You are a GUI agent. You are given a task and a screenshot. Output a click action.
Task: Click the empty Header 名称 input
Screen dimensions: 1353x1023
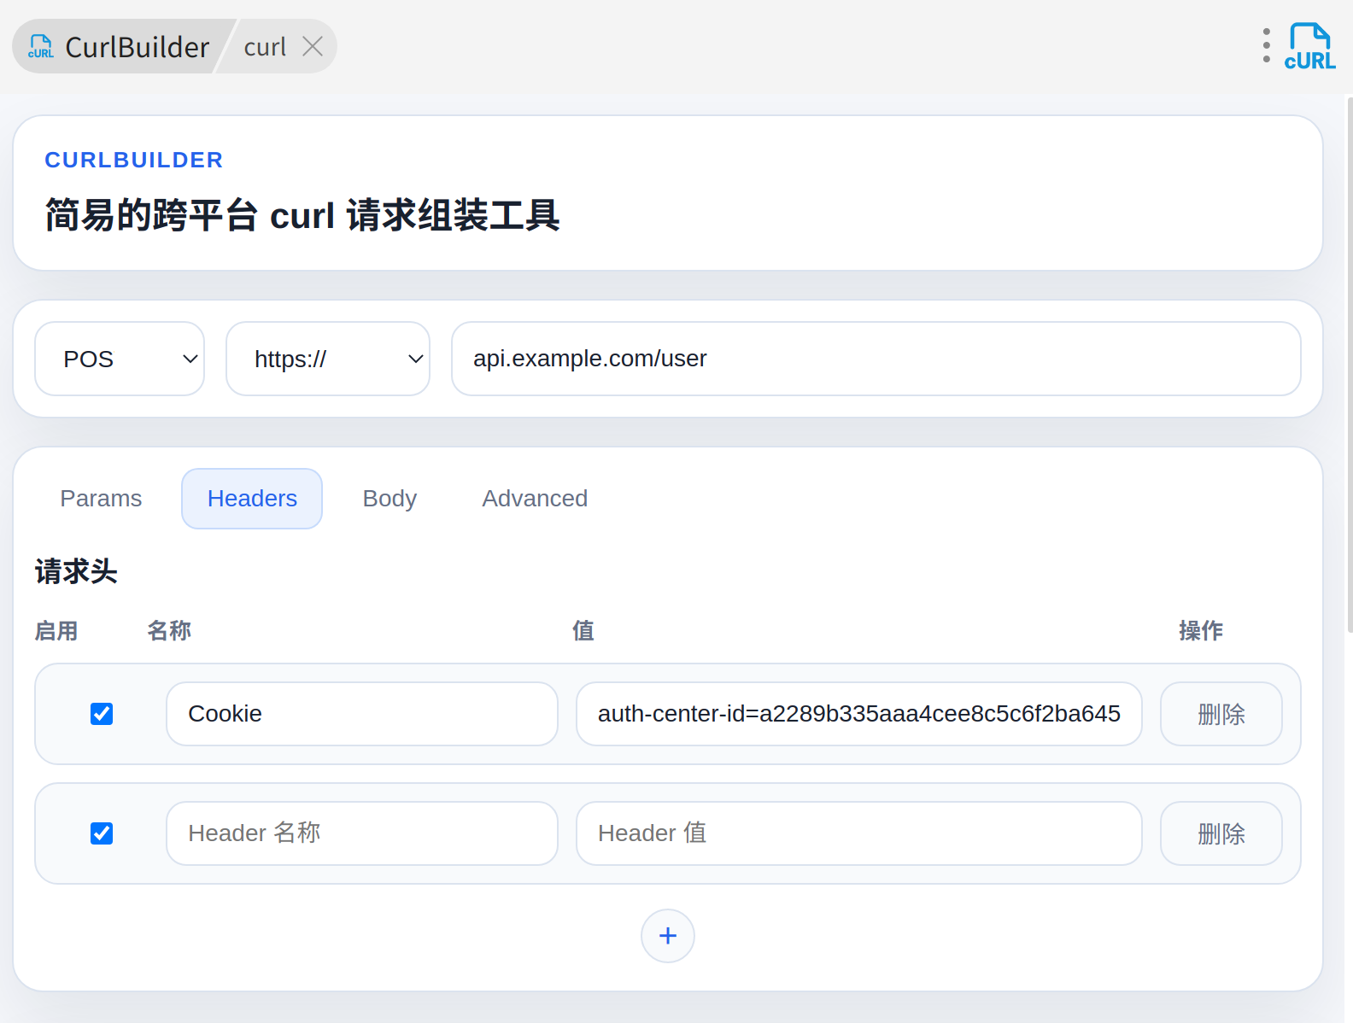click(361, 833)
